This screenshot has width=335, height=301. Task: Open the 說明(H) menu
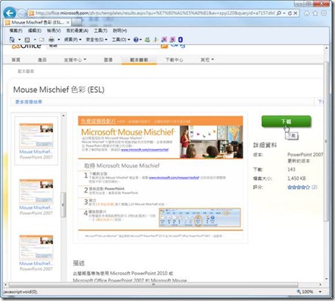pyautogui.click(x=120, y=30)
